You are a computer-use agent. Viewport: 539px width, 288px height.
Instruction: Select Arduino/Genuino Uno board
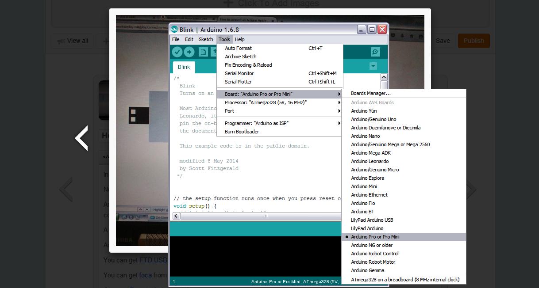[404, 119]
